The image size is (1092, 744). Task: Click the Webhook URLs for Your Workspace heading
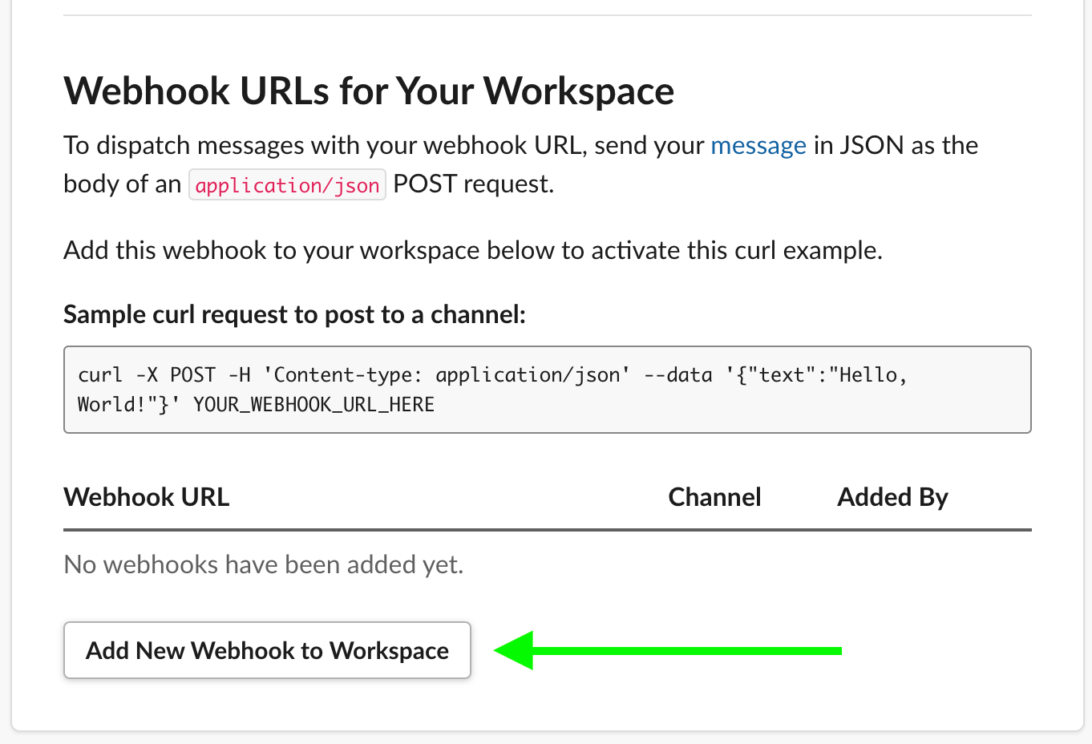pyautogui.click(x=368, y=91)
